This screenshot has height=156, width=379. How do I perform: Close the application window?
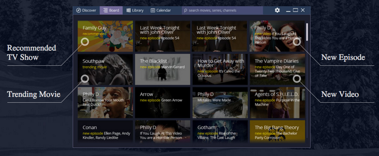(303, 10)
